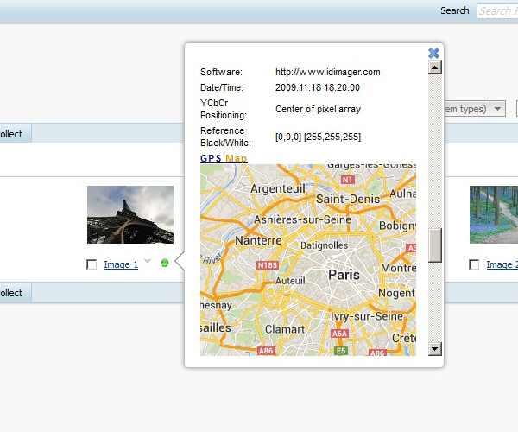Image resolution: width=518 pixels, height=432 pixels.
Task: Click the N185 road badge on map
Action: pos(268,265)
